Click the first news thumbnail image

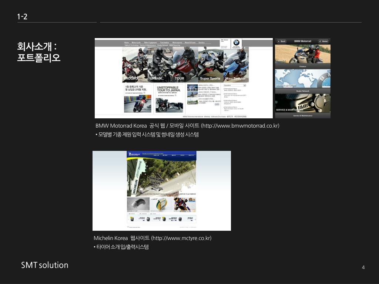click(x=192, y=87)
